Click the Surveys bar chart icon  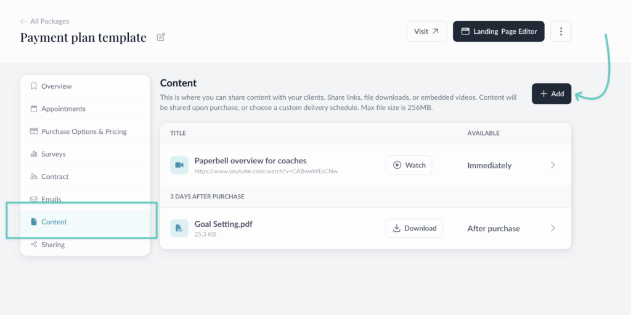(x=34, y=154)
